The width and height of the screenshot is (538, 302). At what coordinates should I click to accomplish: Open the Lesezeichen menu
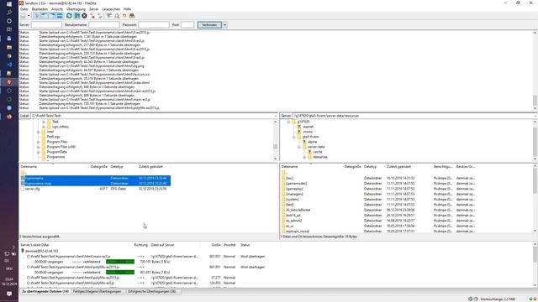111,9
